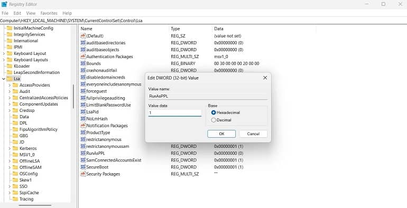
Task: Close the Edit DWORD dialog with X
Action: coord(265,78)
